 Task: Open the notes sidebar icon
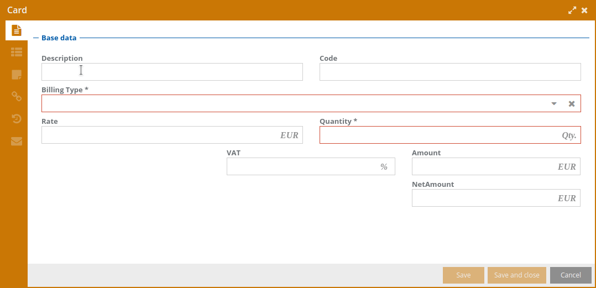click(x=17, y=75)
